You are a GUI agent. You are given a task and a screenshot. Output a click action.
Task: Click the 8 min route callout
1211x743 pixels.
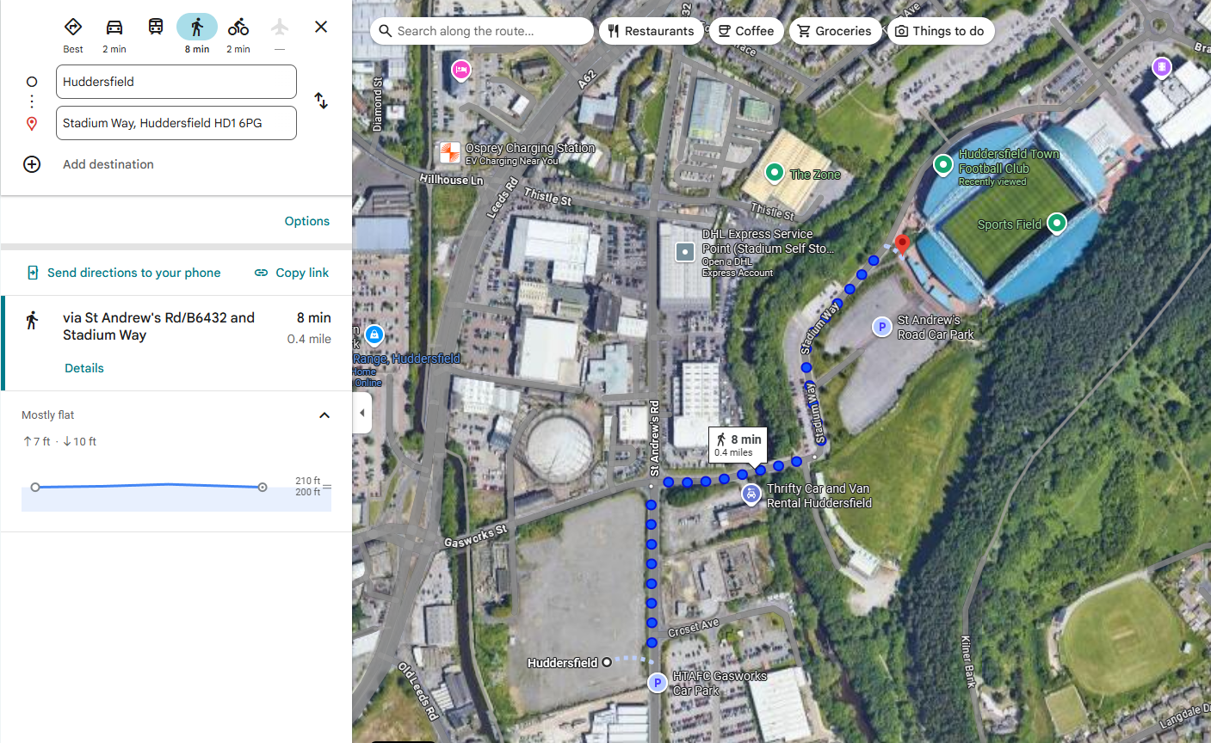738,445
